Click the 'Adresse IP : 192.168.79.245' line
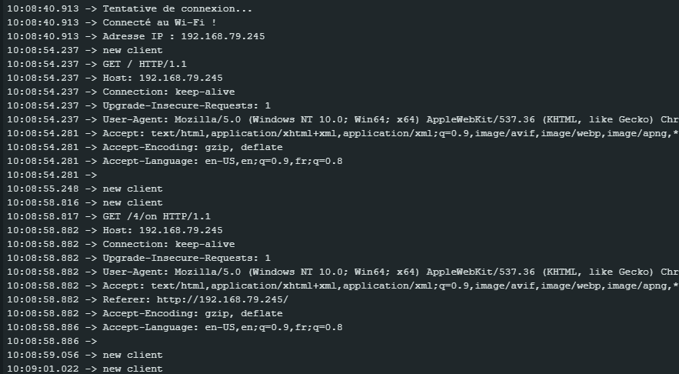The image size is (679, 374). tap(136, 36)
